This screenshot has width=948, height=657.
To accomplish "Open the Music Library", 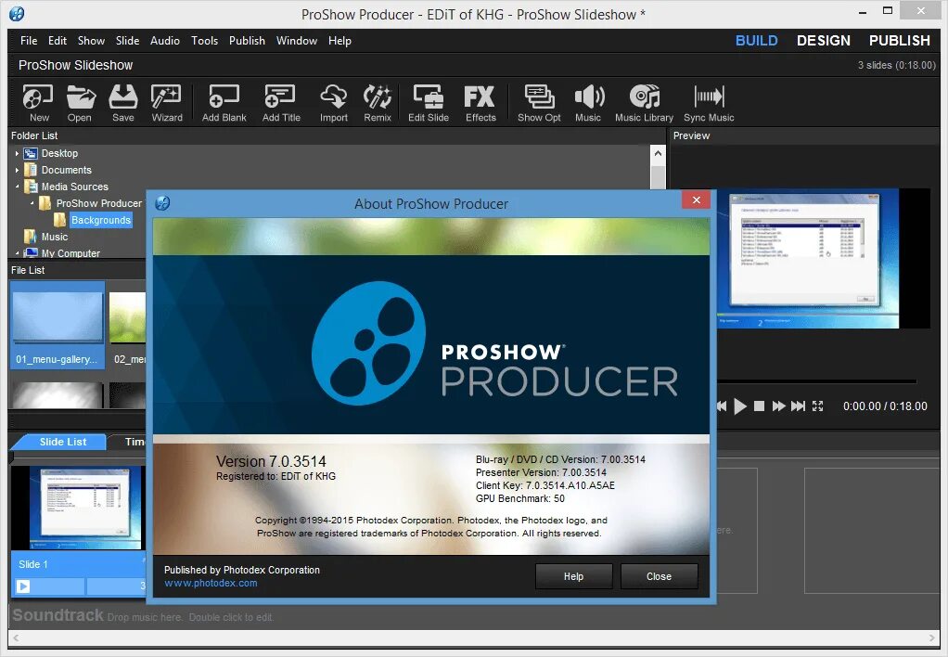I will (x=644, y=102).
